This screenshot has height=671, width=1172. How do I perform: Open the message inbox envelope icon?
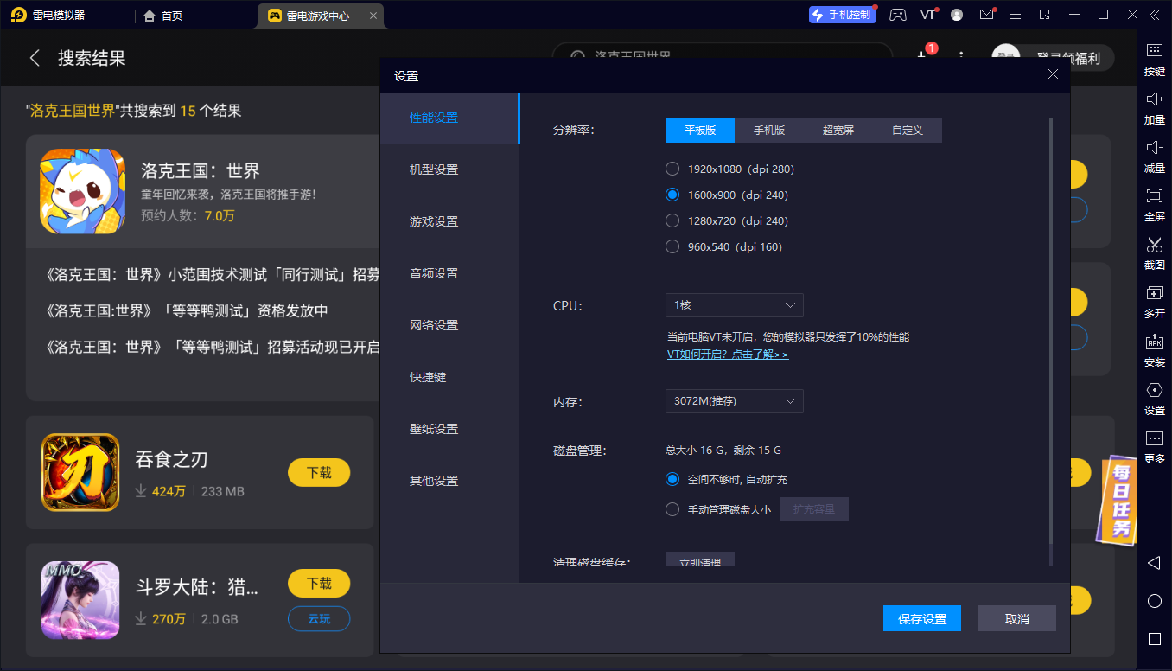(986, 14)
